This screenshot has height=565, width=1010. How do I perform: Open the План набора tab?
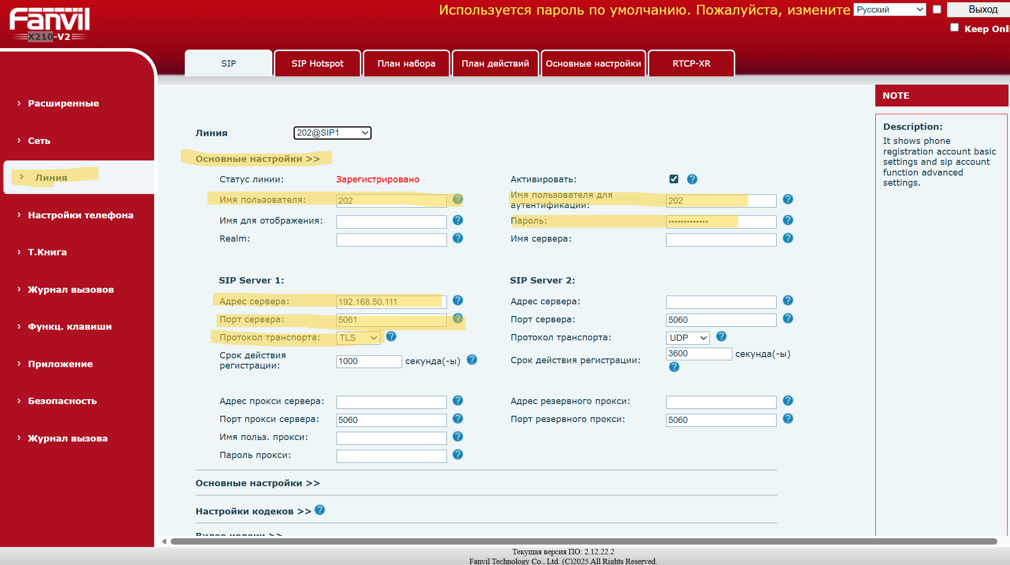pos(406,64)
